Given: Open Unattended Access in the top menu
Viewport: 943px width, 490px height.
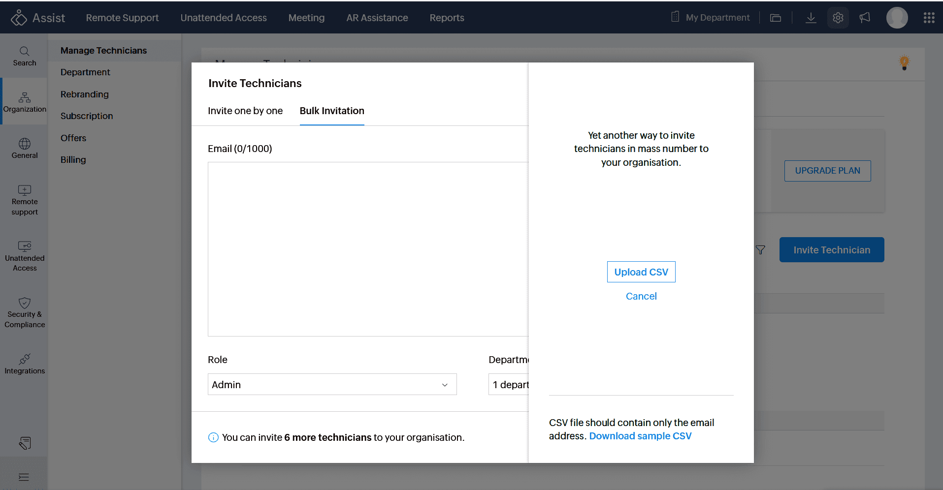Looking at the screenshot, I should (224, 18).
